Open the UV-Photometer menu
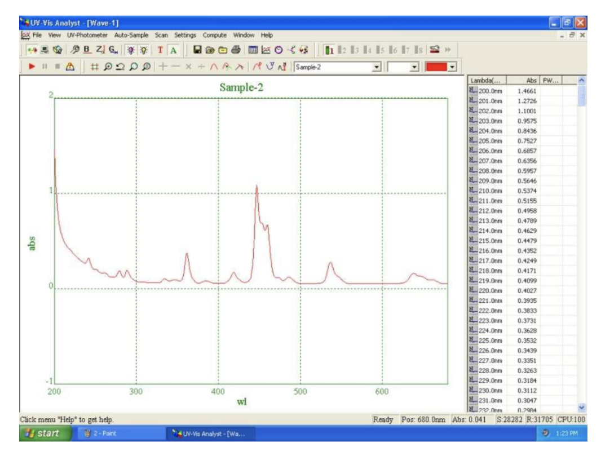 tap(87, 36)
